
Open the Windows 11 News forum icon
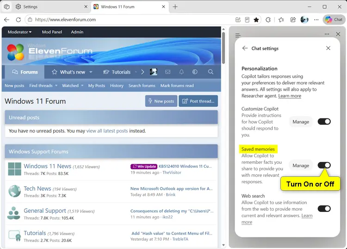15,169
